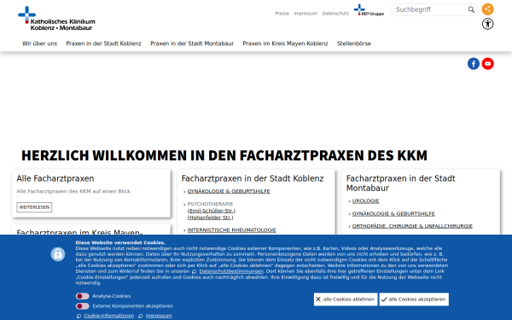Open the header Impressum link
The height and width of the screenshot is (320, 512).
[305, 14]
